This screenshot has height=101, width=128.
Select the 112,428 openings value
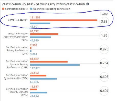pyautogui.click(x=35, y=68)
